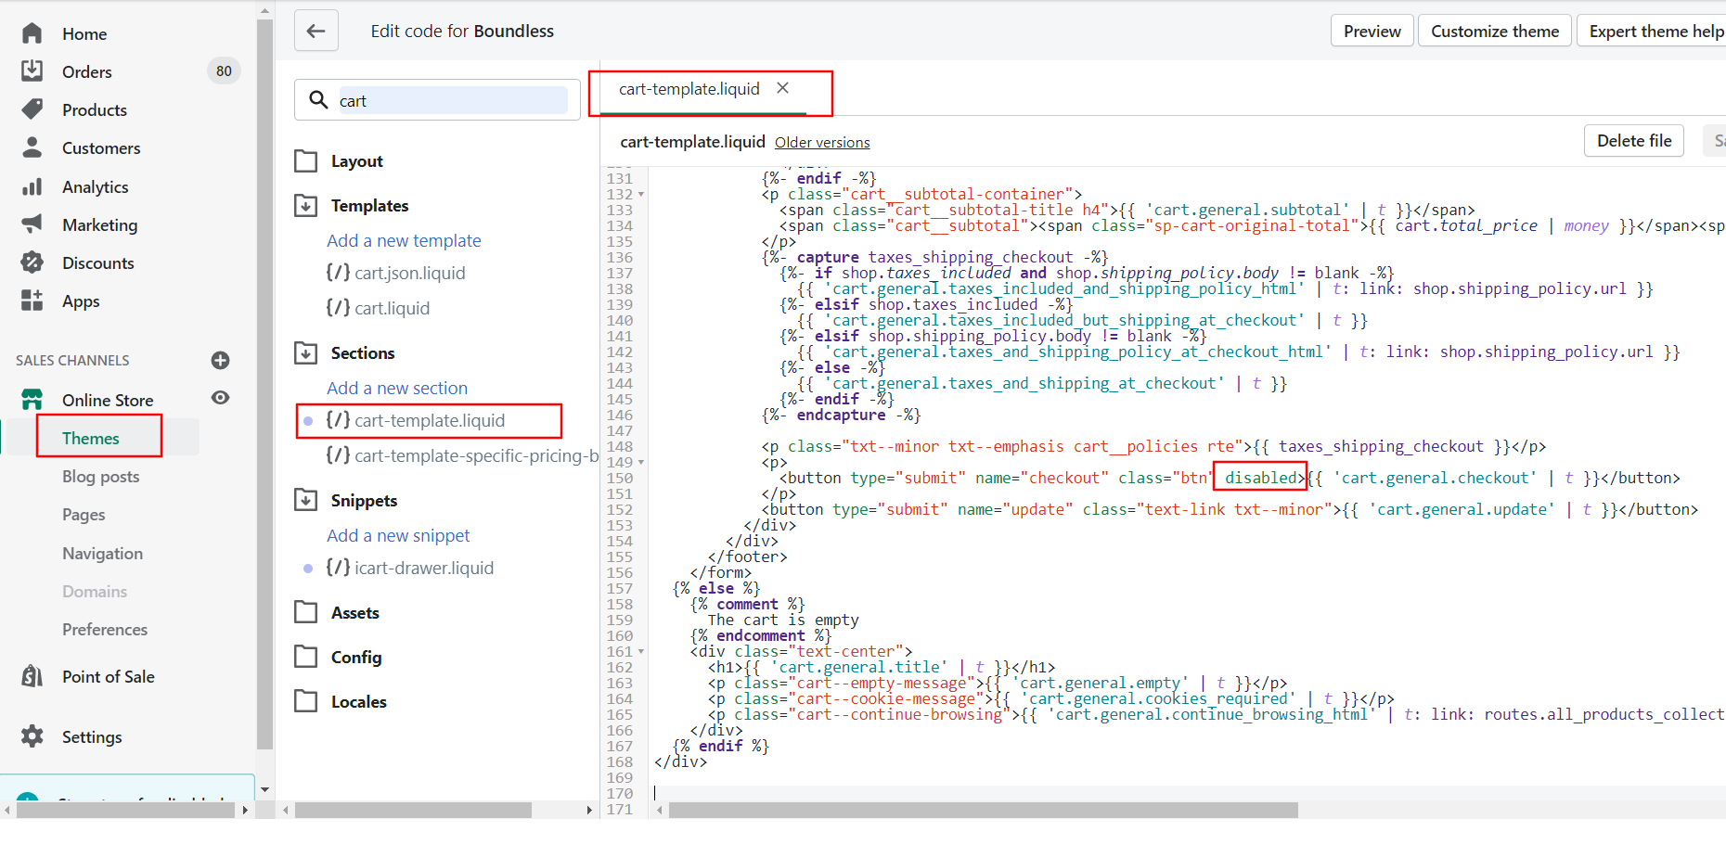Click the Online Store shop icon

(32, 400)
